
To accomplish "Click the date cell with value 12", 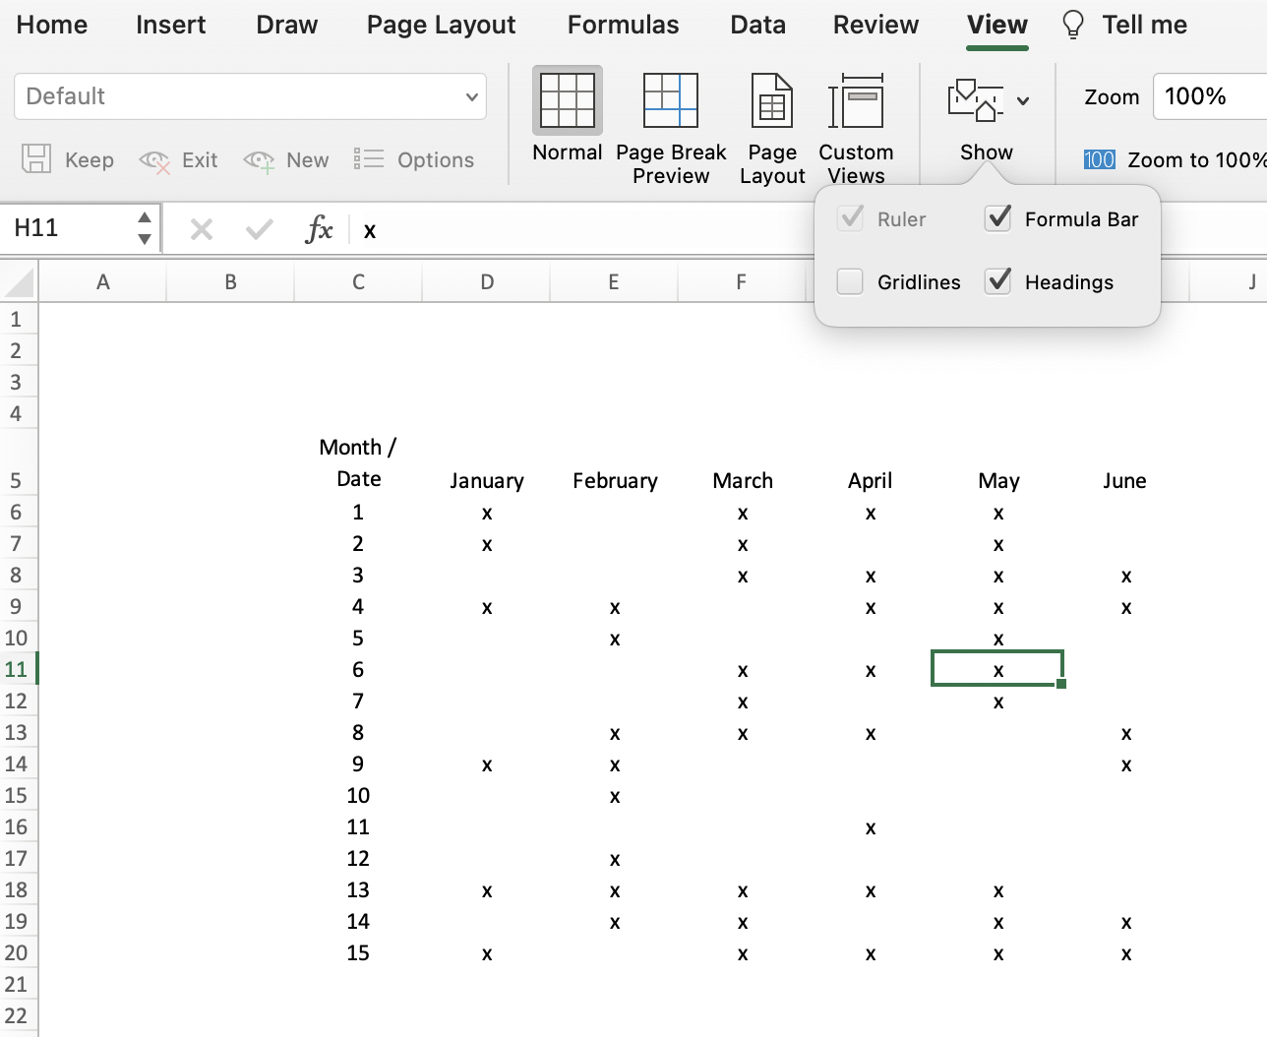I will [358, 858].
